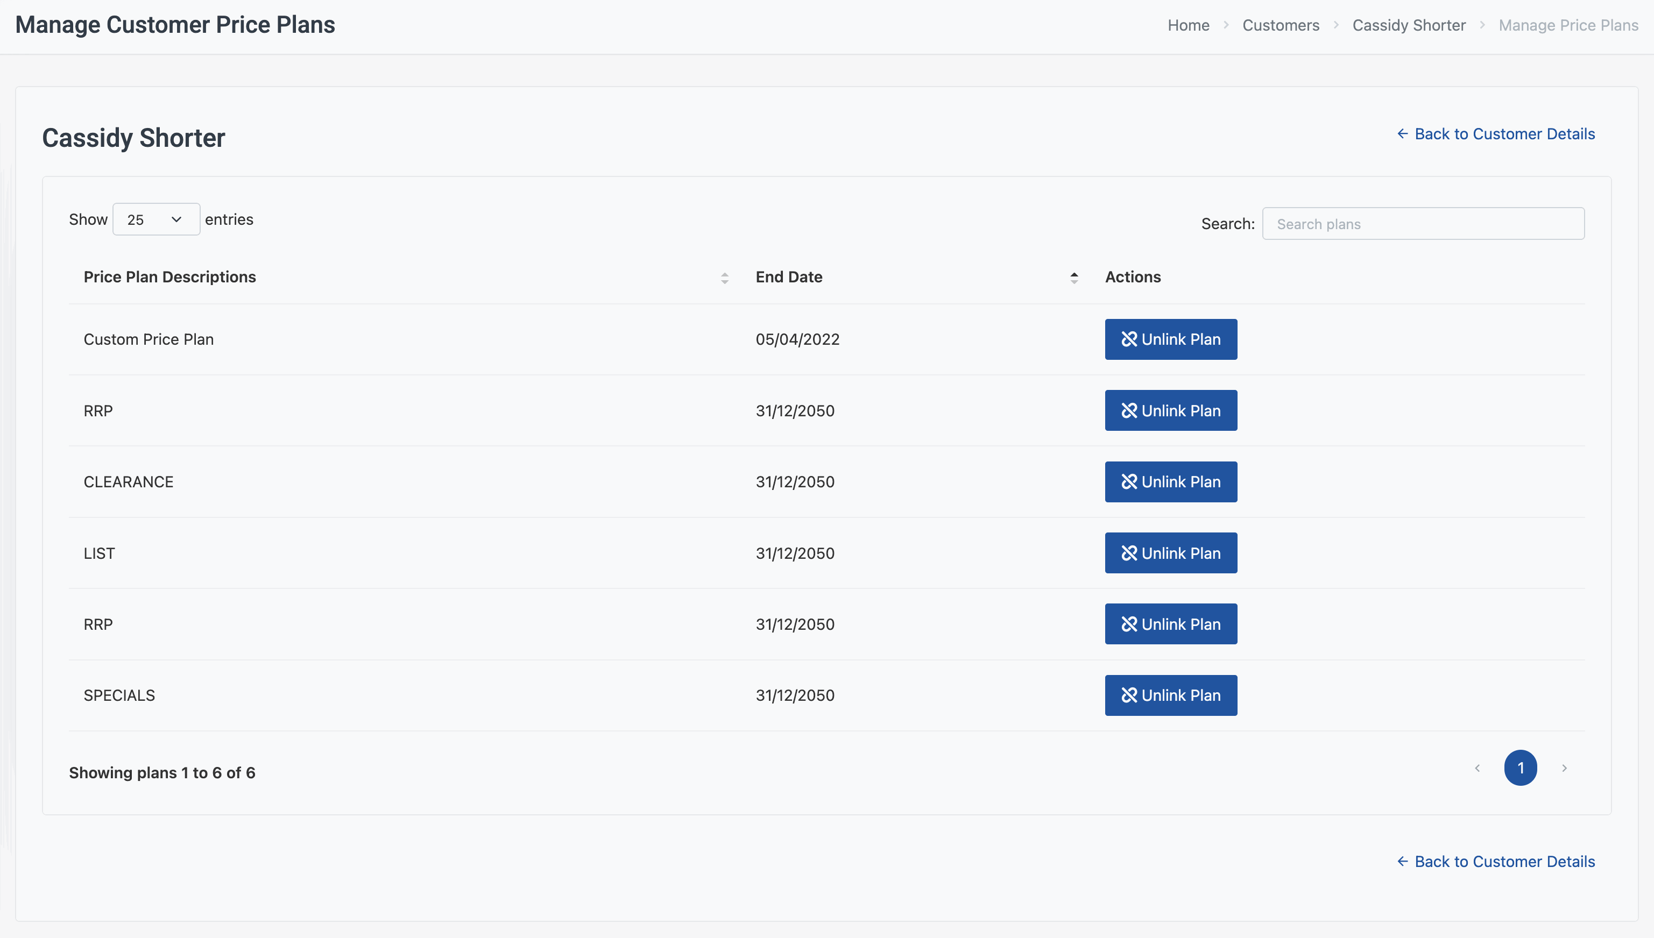The height and width of the screenshot is (938, 1654).
Task: Click unlink icon for Custom Price Plan
Action: tap(1129, 339)
